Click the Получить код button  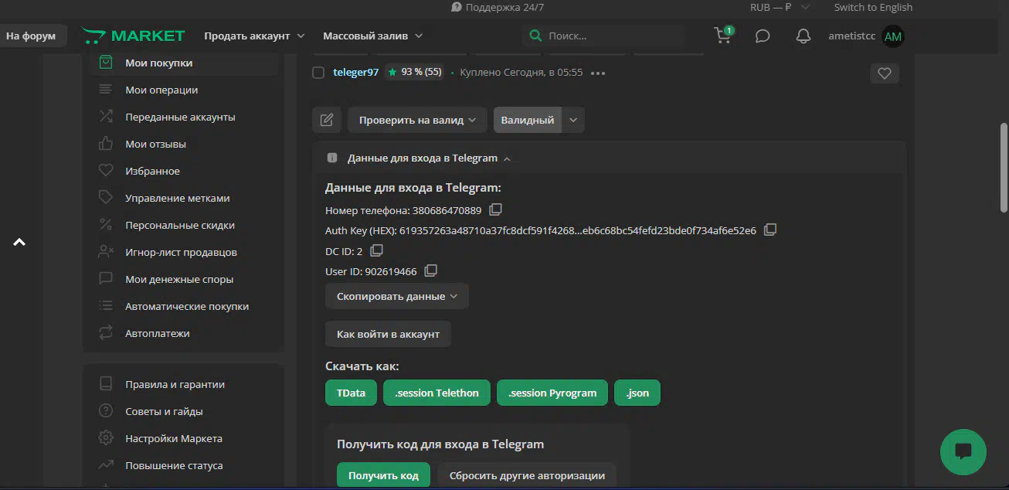[x=384, y=475]
